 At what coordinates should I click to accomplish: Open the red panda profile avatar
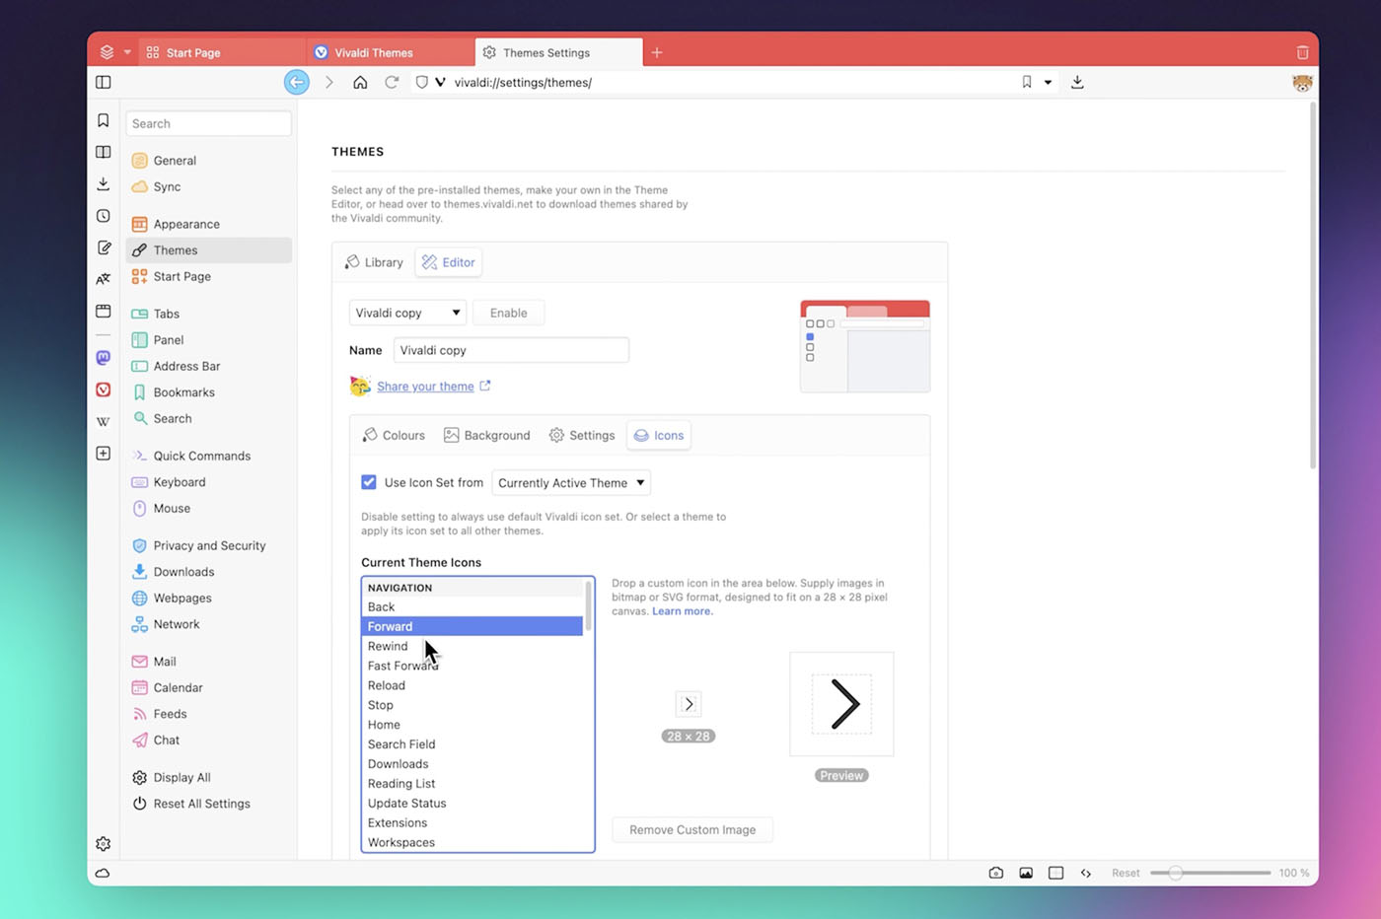1302,83
